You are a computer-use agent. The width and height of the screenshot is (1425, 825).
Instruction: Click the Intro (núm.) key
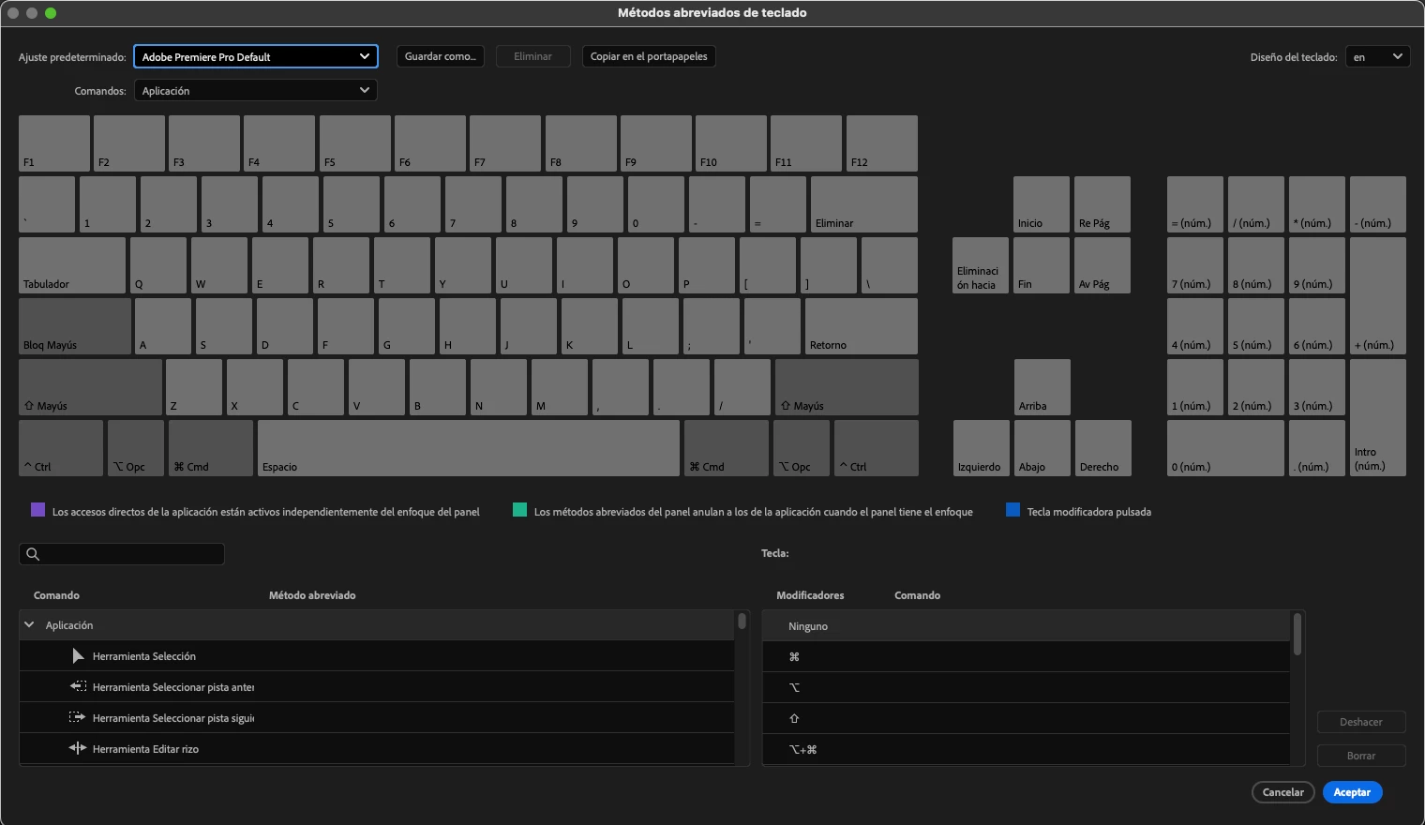point(1378,417)
